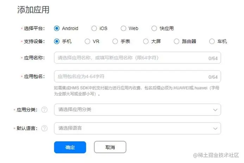Click the help icon beside 应用分类
The width and height of the screenshot is (244, 163).
pos(44,109)
